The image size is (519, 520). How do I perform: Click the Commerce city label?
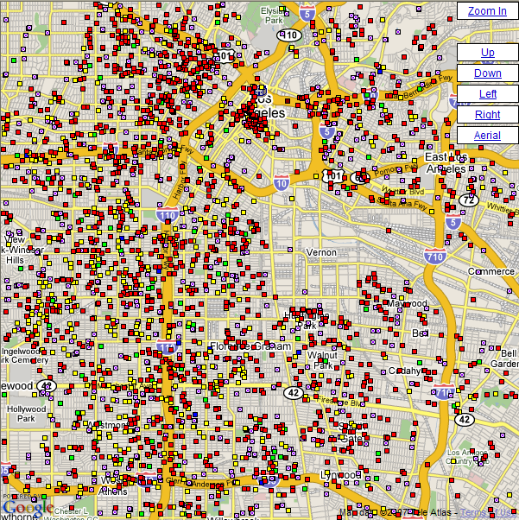coord(491,271)
